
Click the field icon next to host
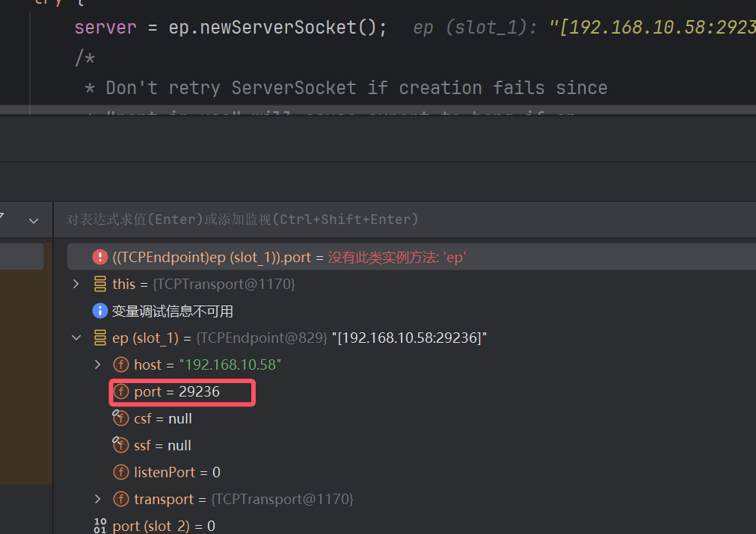121,364
